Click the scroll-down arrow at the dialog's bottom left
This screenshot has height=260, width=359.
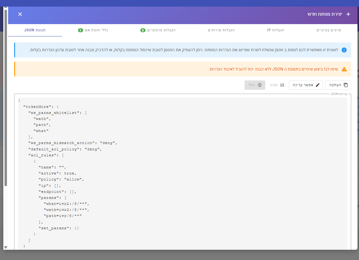[x=5, y=247]
